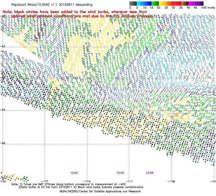The image size is (216, 196).
Task: Click the title 'Rapidsact Winds(12.5KM) v1.1 20150811 descending'
Action: (x=52, y=5)
